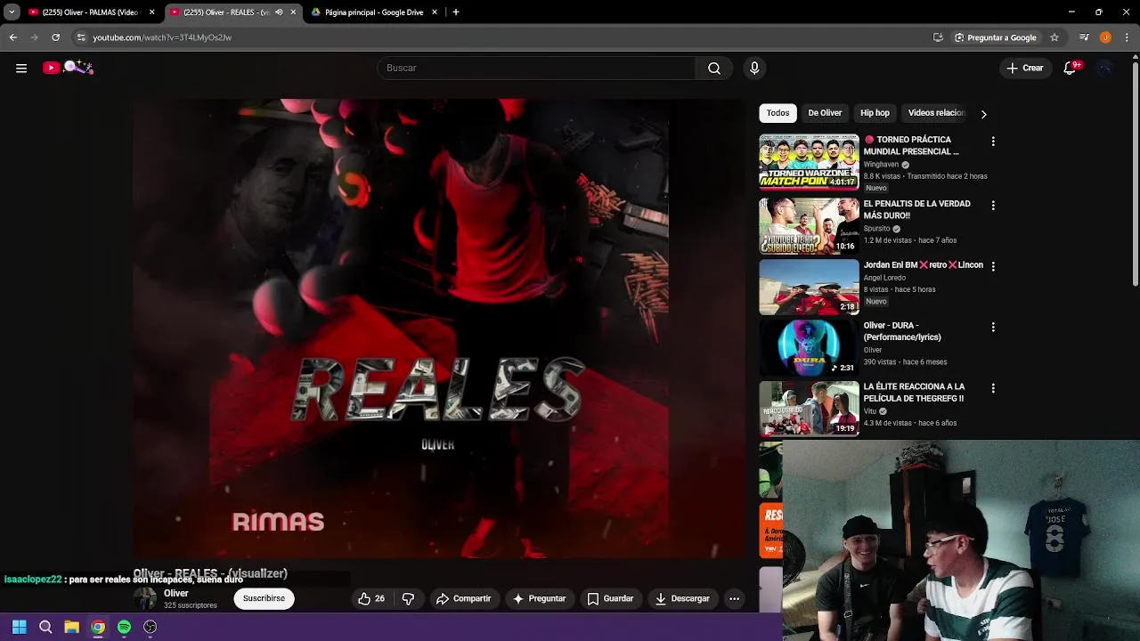Image resolution: width=1140 pixels, height=641 pixels.
Task: Open OBS Studio from the taskbar
Action: tap(151, 627)
